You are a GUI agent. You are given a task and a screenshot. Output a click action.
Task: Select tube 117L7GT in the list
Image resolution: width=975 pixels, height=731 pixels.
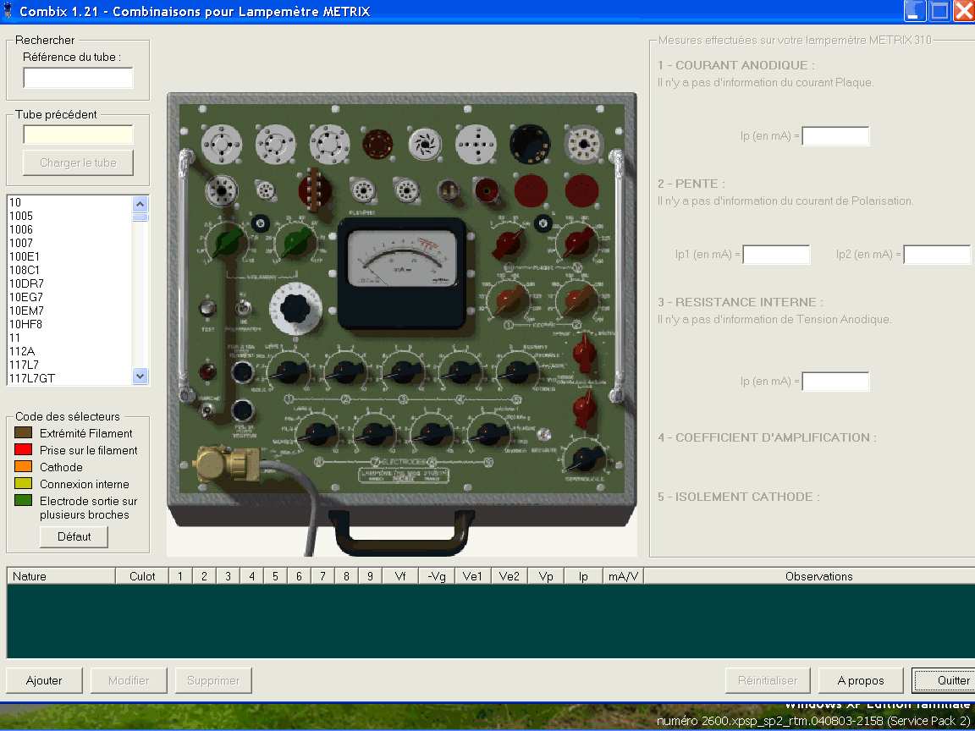69,378
